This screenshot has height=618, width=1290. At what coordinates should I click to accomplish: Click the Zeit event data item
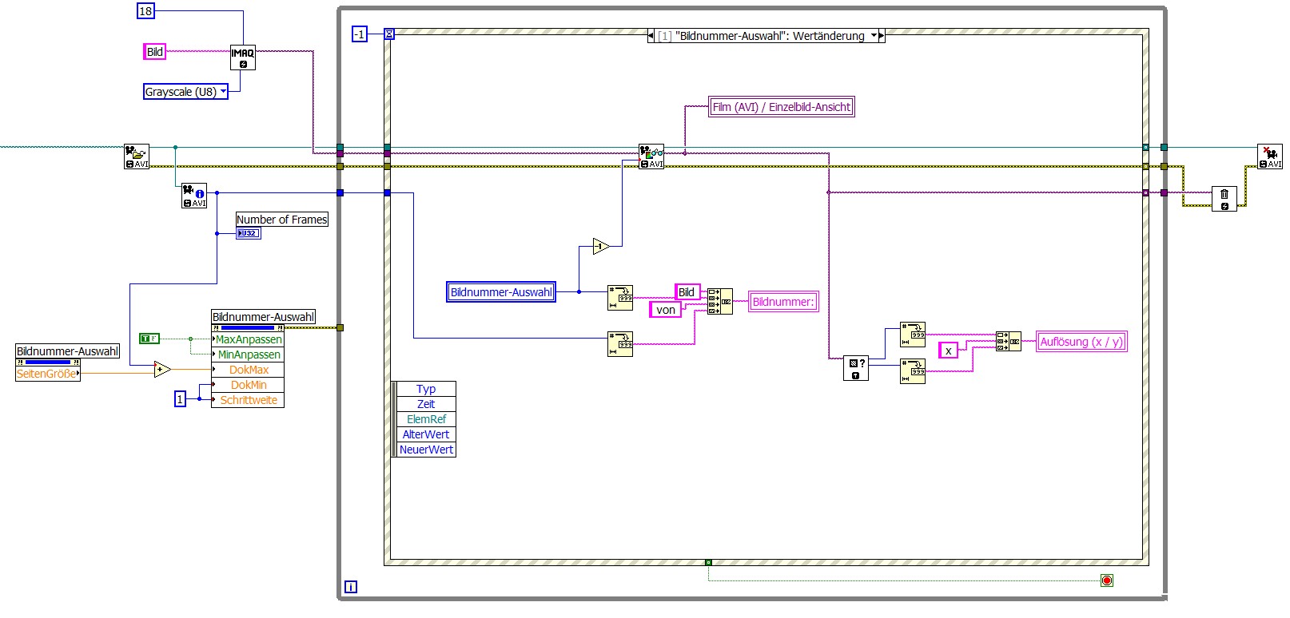[x=426, y=404]
